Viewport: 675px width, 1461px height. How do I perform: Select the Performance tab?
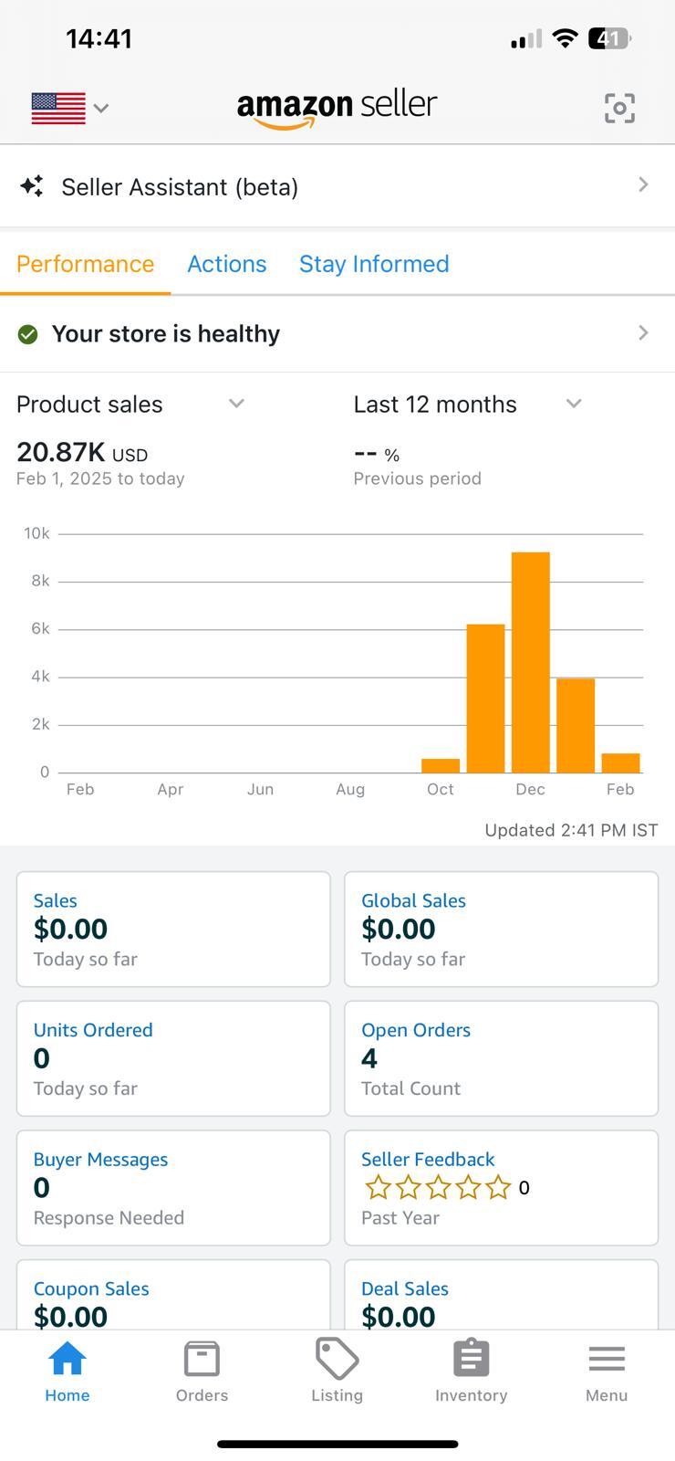tap(85, 264)
